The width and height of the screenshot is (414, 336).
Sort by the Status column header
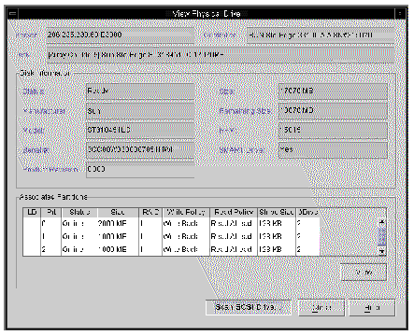pos(79,213)
